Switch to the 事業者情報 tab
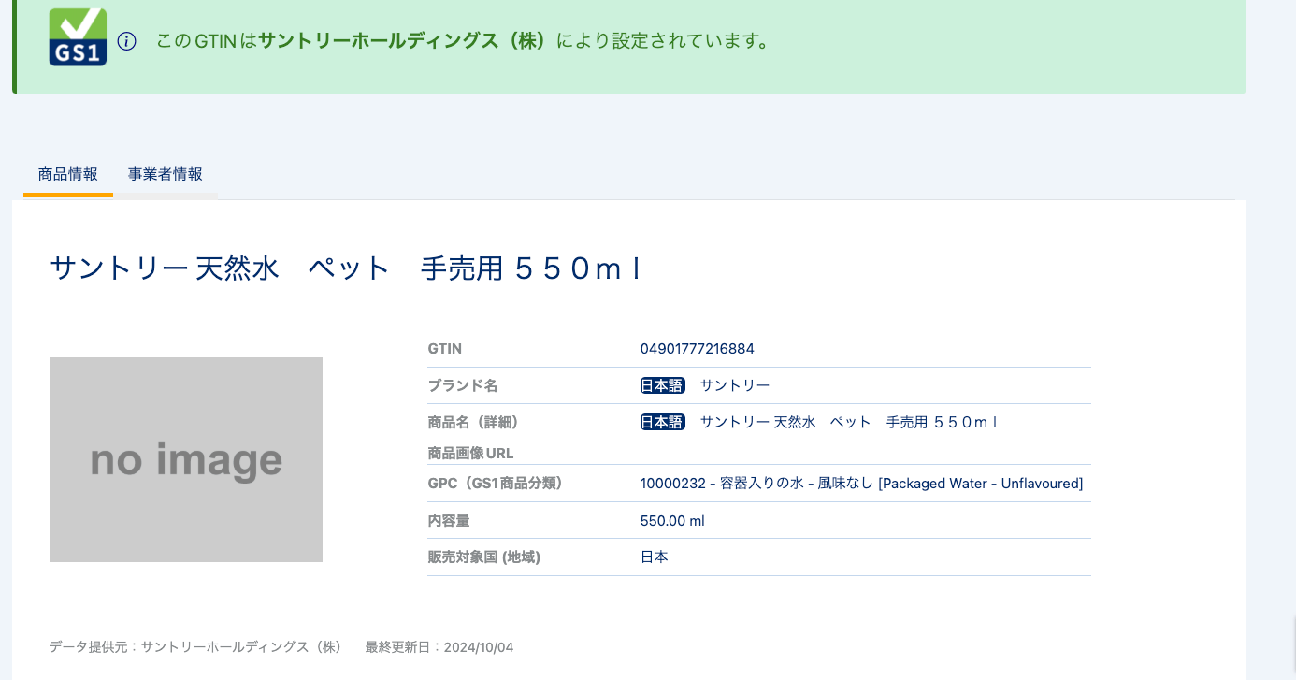Screen dimensions: 1296x680 point(166,174)
